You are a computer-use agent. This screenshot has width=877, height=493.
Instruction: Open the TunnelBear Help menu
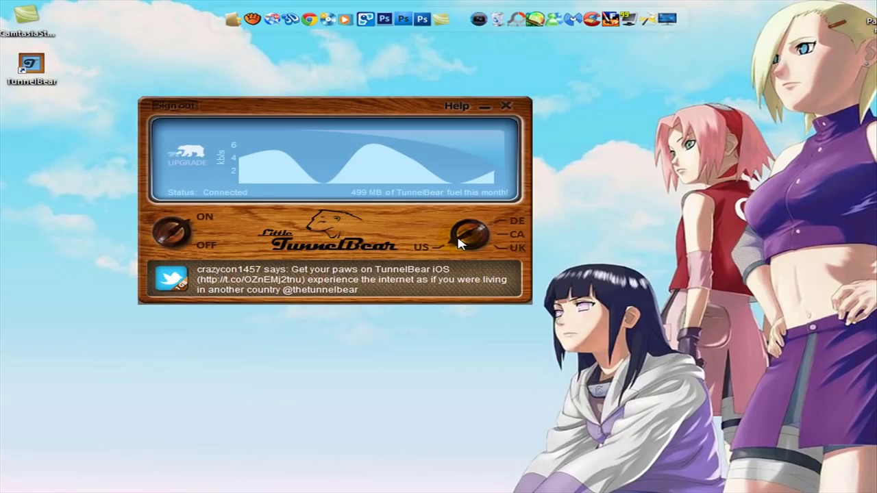click(x=456, y=105)
